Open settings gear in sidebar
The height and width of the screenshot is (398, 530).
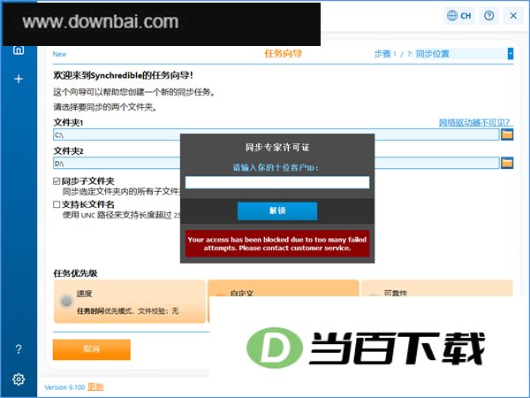pyautogui.click(x=19, y=379)
